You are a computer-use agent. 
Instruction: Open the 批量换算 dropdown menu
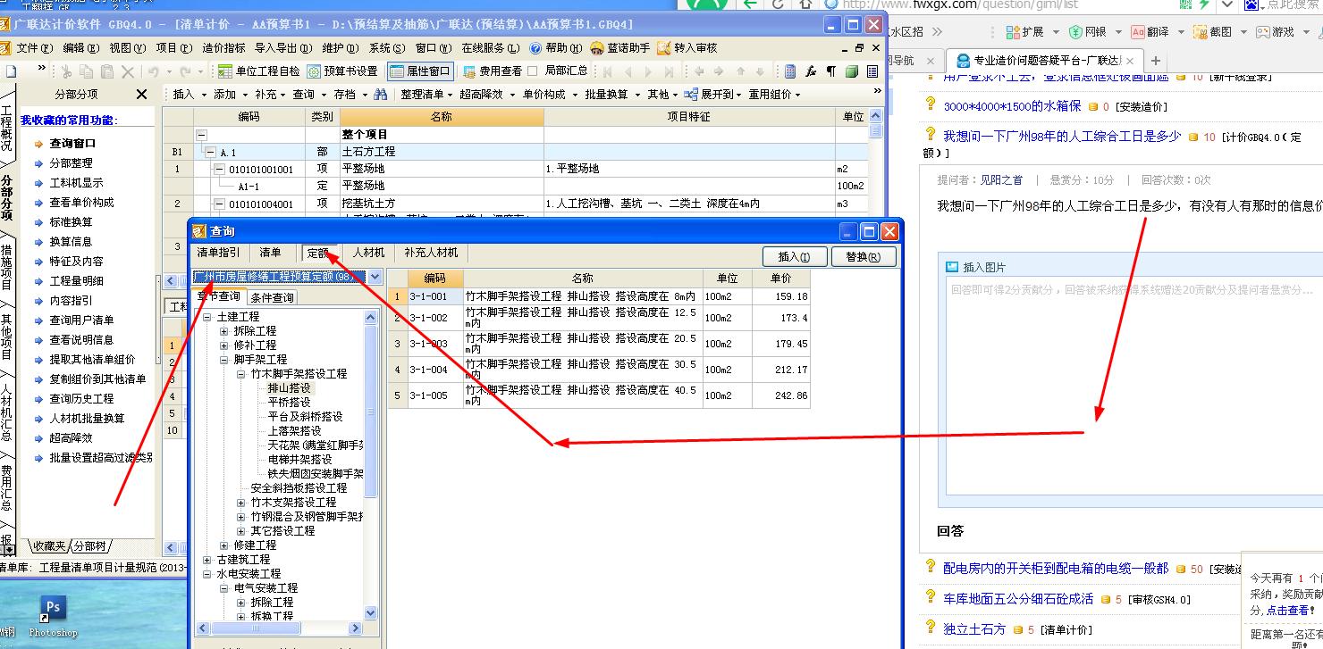612,94
